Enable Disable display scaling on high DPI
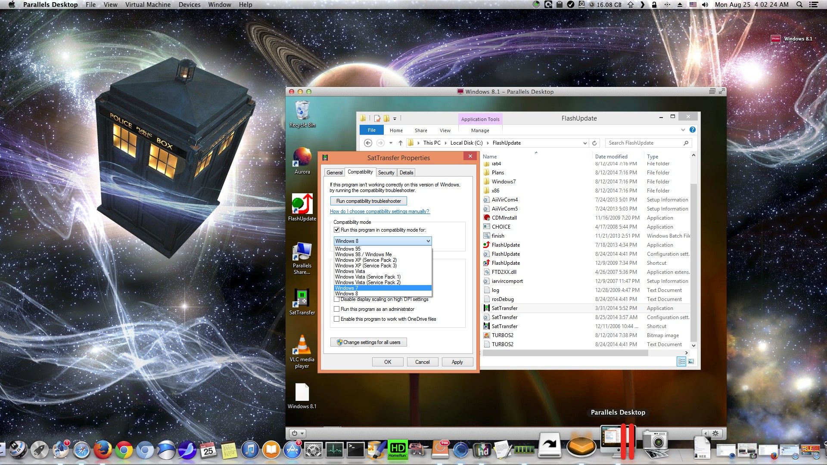This screenshot has height=465, width=827. pos(337,299)
